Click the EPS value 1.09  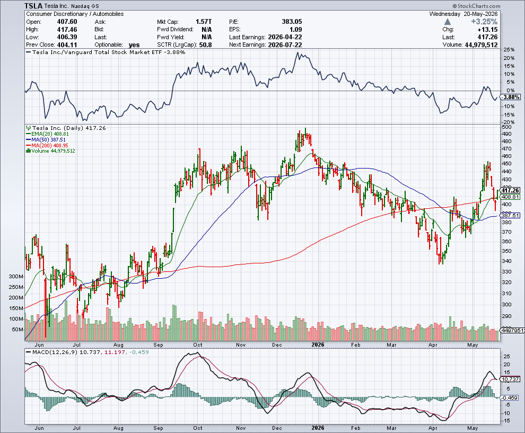[296, 30]
